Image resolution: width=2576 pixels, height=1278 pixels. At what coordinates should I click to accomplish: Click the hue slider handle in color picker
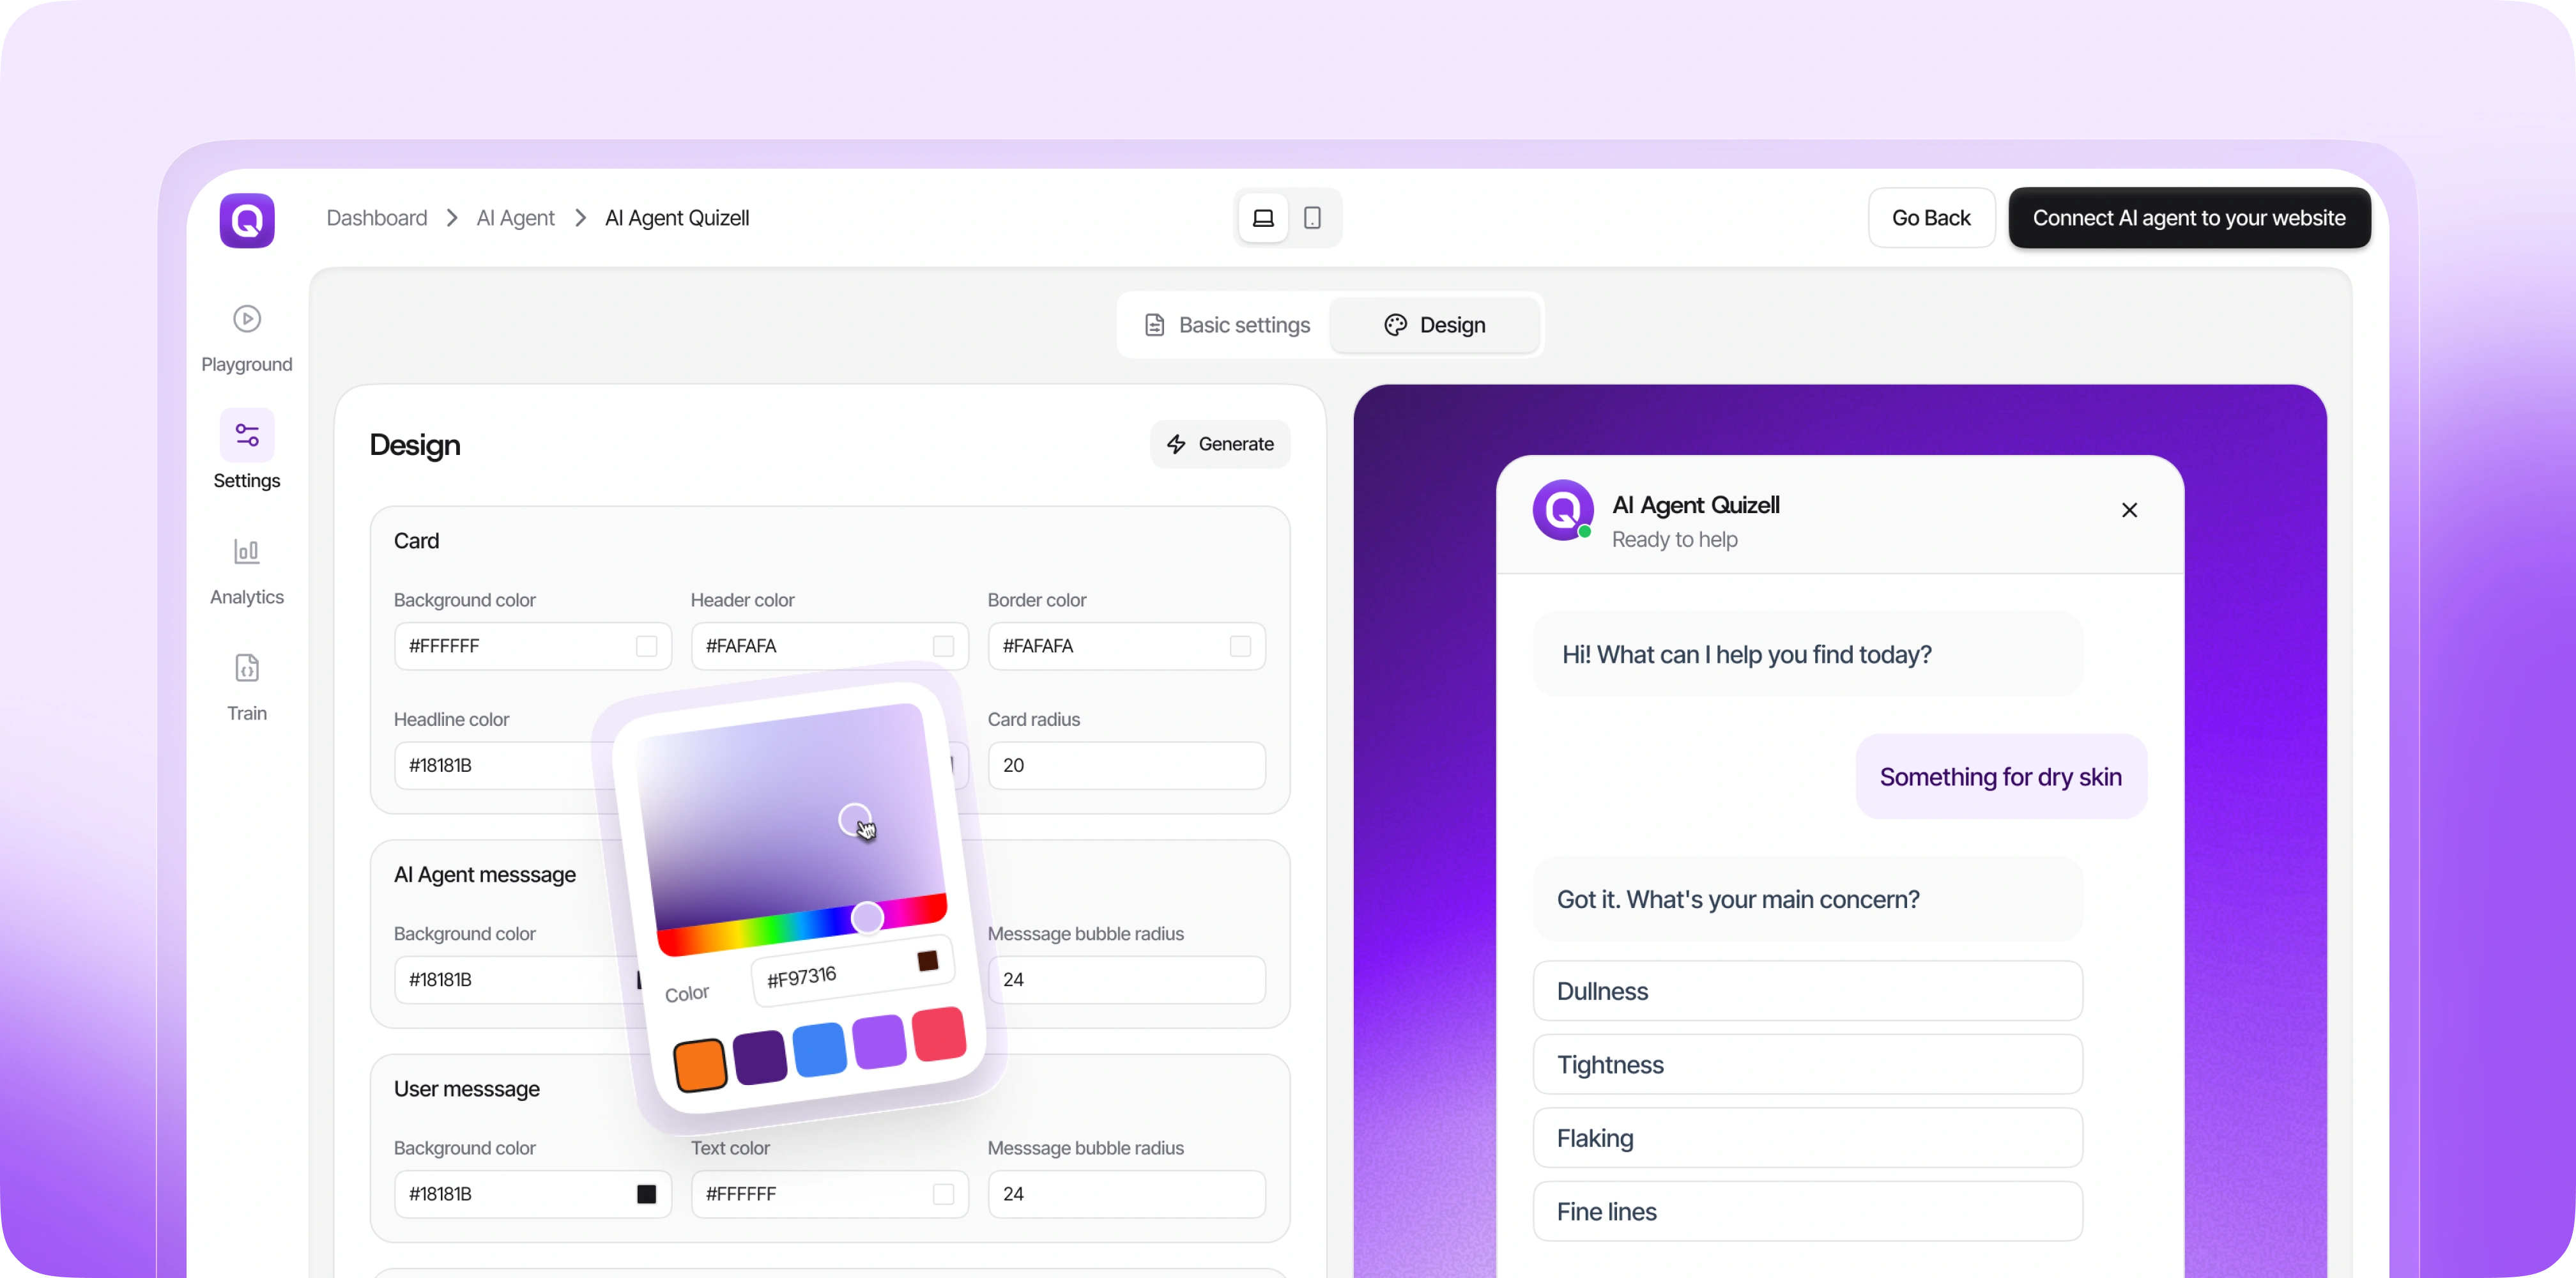click(867, 917)
